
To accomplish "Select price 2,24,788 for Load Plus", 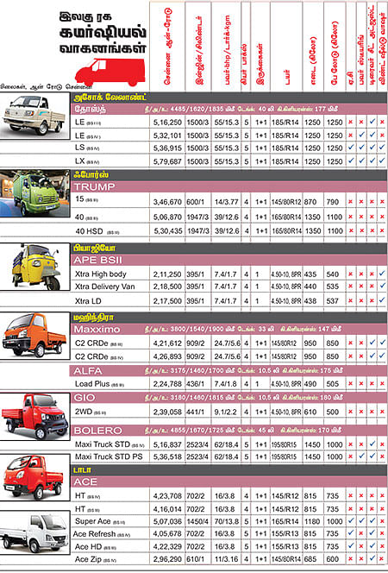I will coord(167,384).
